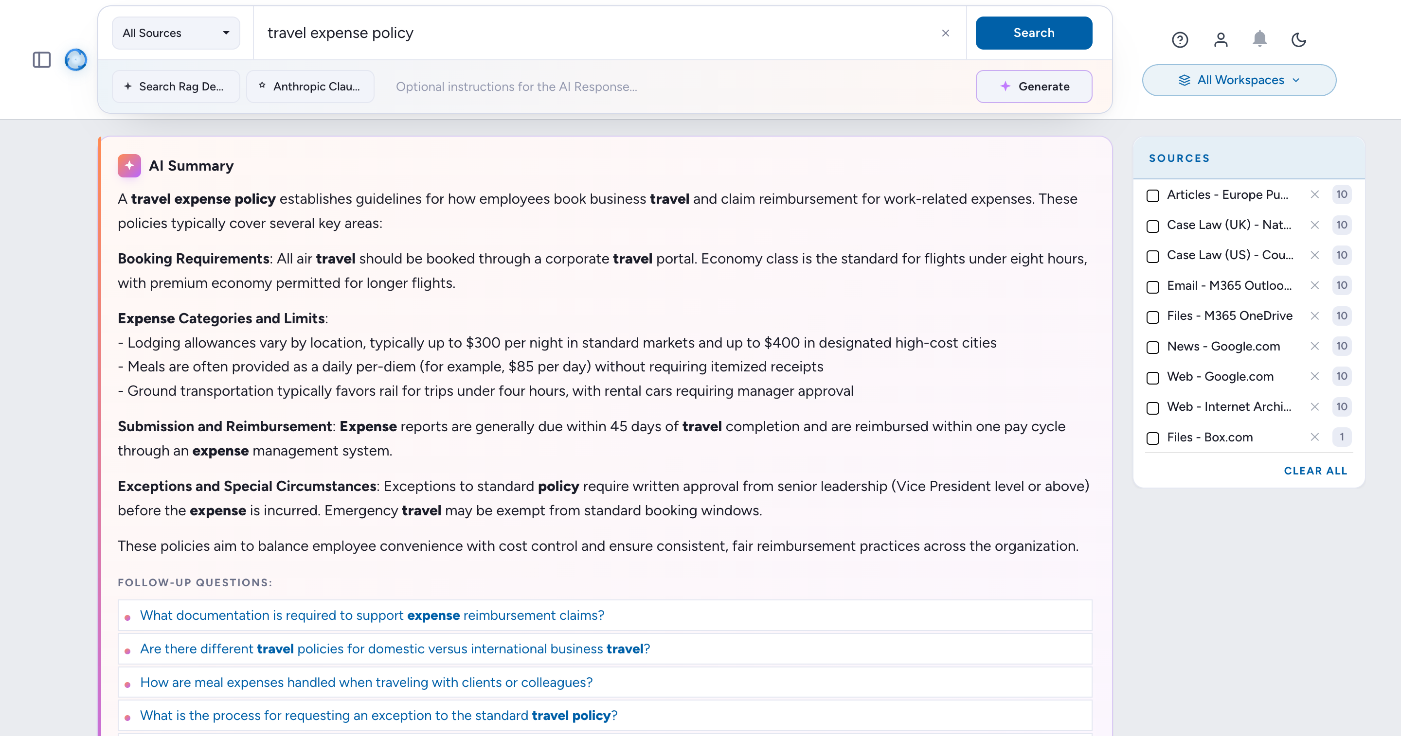Click the Generate button

pyautogui.click(x=1034, y=87)
